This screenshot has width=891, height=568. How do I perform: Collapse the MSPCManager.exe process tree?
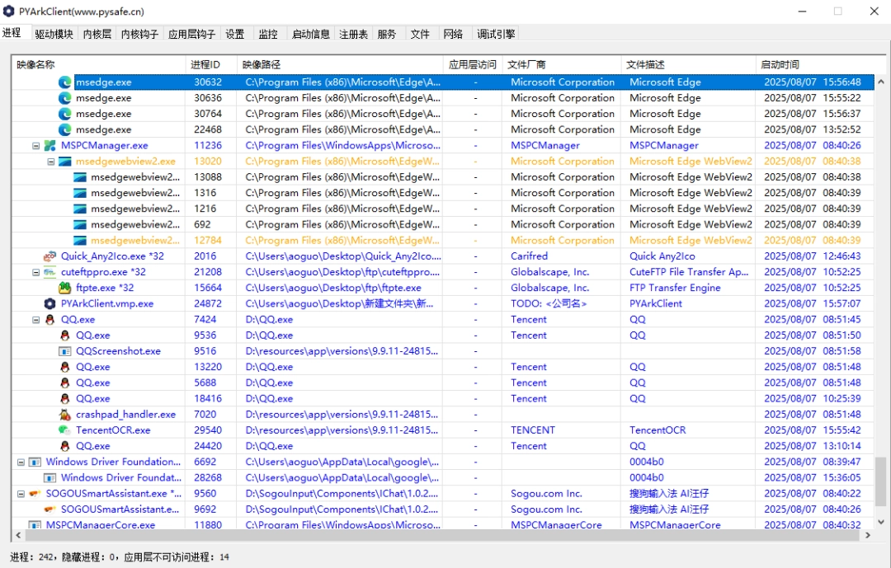[35, 146]
